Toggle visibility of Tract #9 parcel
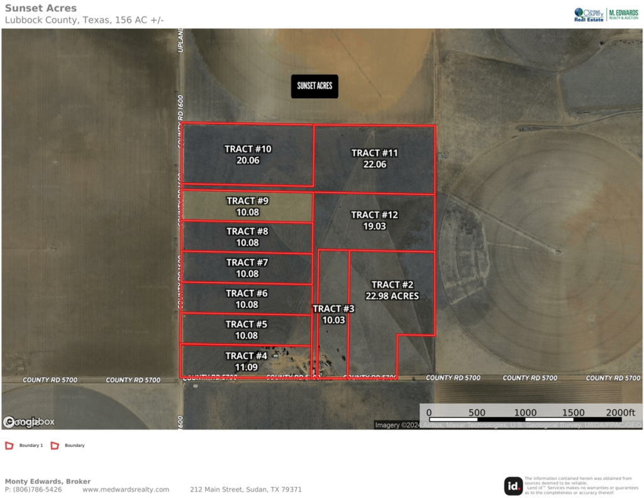Viewport: 644px width, 498px height. coord(247,206)
